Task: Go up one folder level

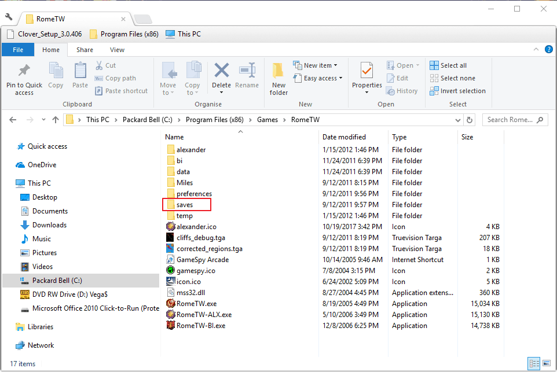Action: [56, 120]
